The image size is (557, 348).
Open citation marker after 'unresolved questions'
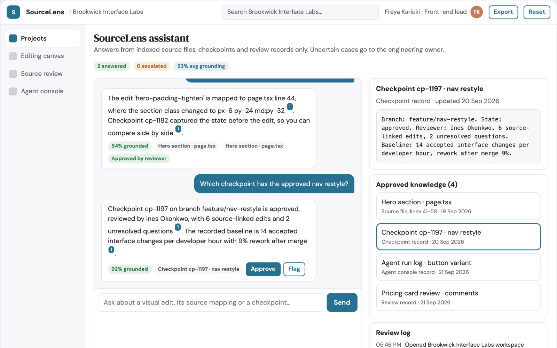(x=178, y=227)
